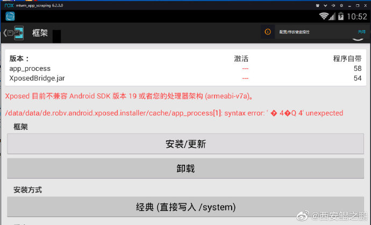Click the app_process row label
This screenshot has height=225, width=371.
(x=30, y=69)
